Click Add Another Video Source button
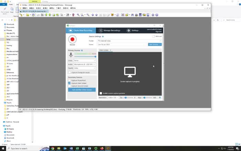The width and height of the screenshot is (241, 151). tap(82, 90)
